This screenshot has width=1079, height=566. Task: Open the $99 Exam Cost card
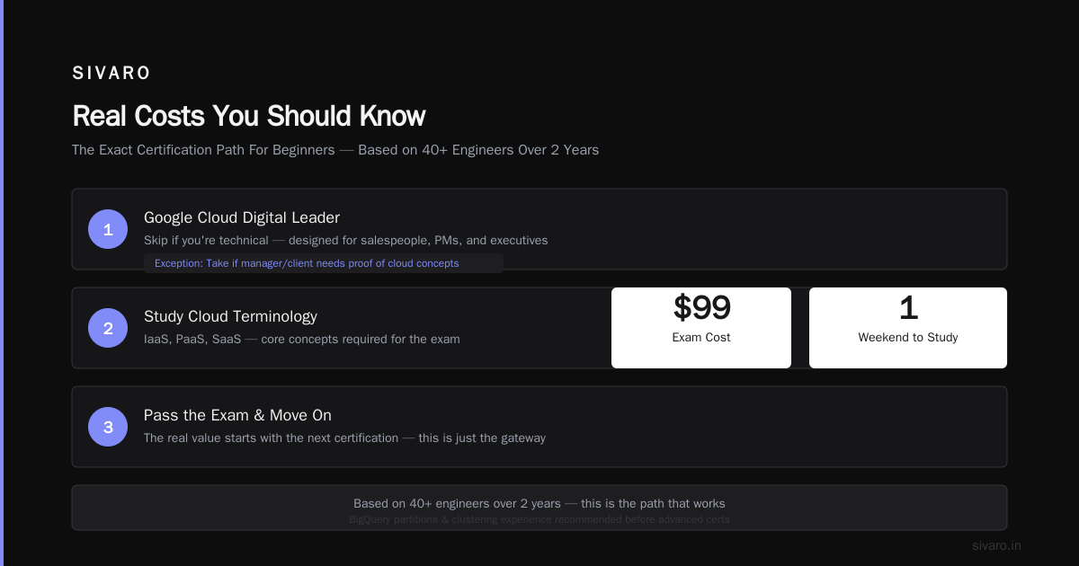[x=701, y=328]
